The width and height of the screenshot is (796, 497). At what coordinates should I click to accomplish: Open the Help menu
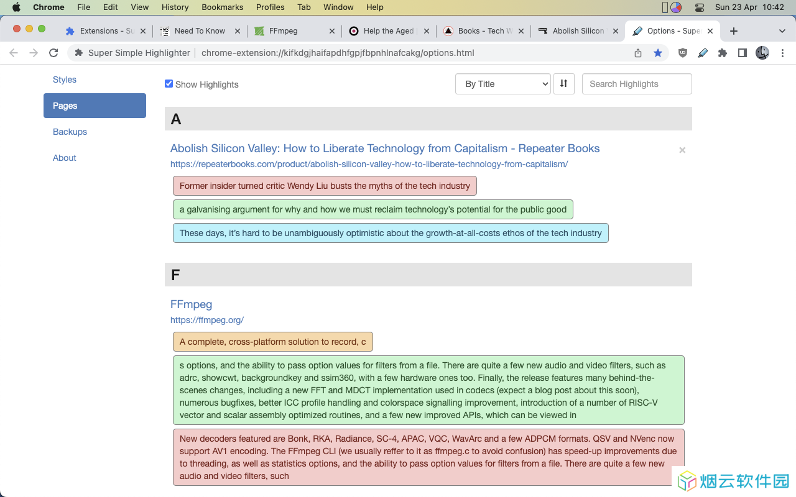[x=375, y=7]
